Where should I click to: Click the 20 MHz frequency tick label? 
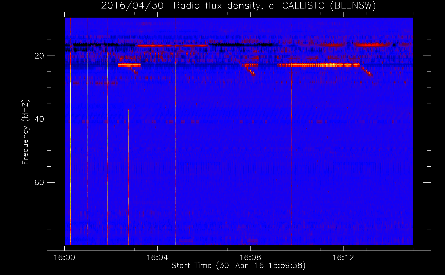point(39,56)
